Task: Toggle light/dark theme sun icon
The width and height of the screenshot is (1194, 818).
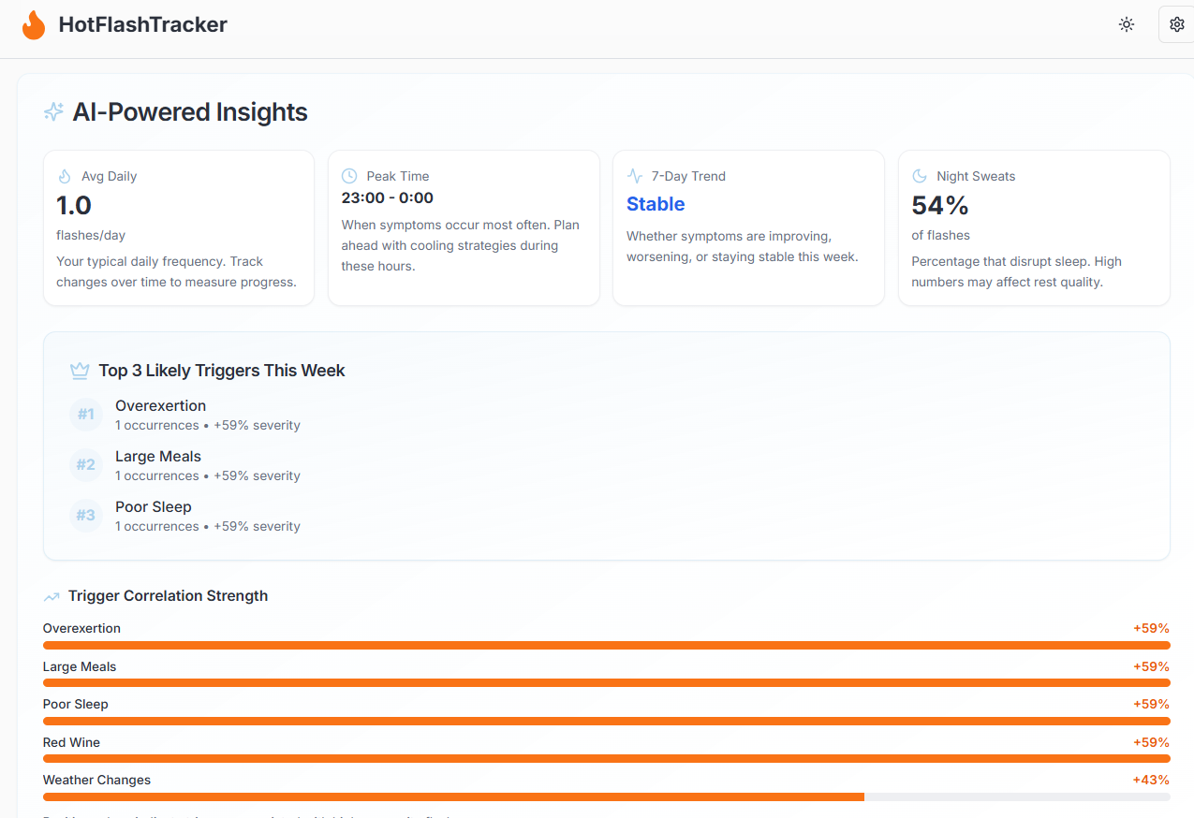Action: pos(1127,25)
